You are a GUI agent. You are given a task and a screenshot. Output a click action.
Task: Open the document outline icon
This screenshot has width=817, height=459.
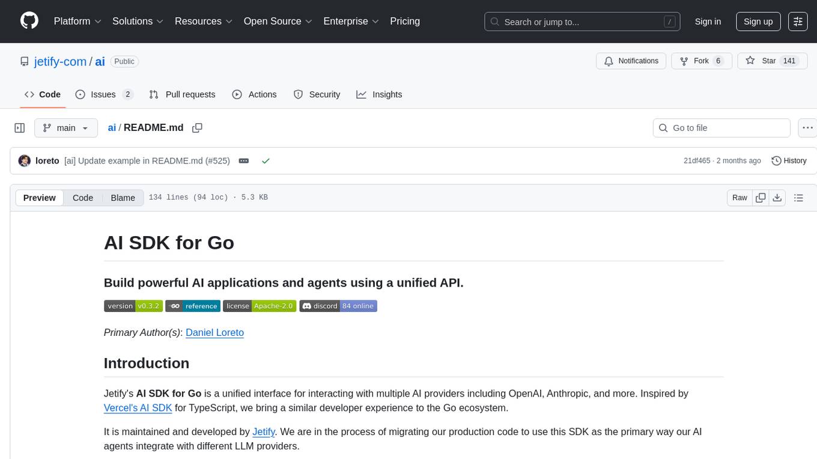798,198
